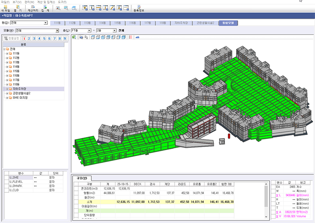315x223 pixels.
Task: Open the 계산 및 집계 menu
Action: (x=46, y=2)
